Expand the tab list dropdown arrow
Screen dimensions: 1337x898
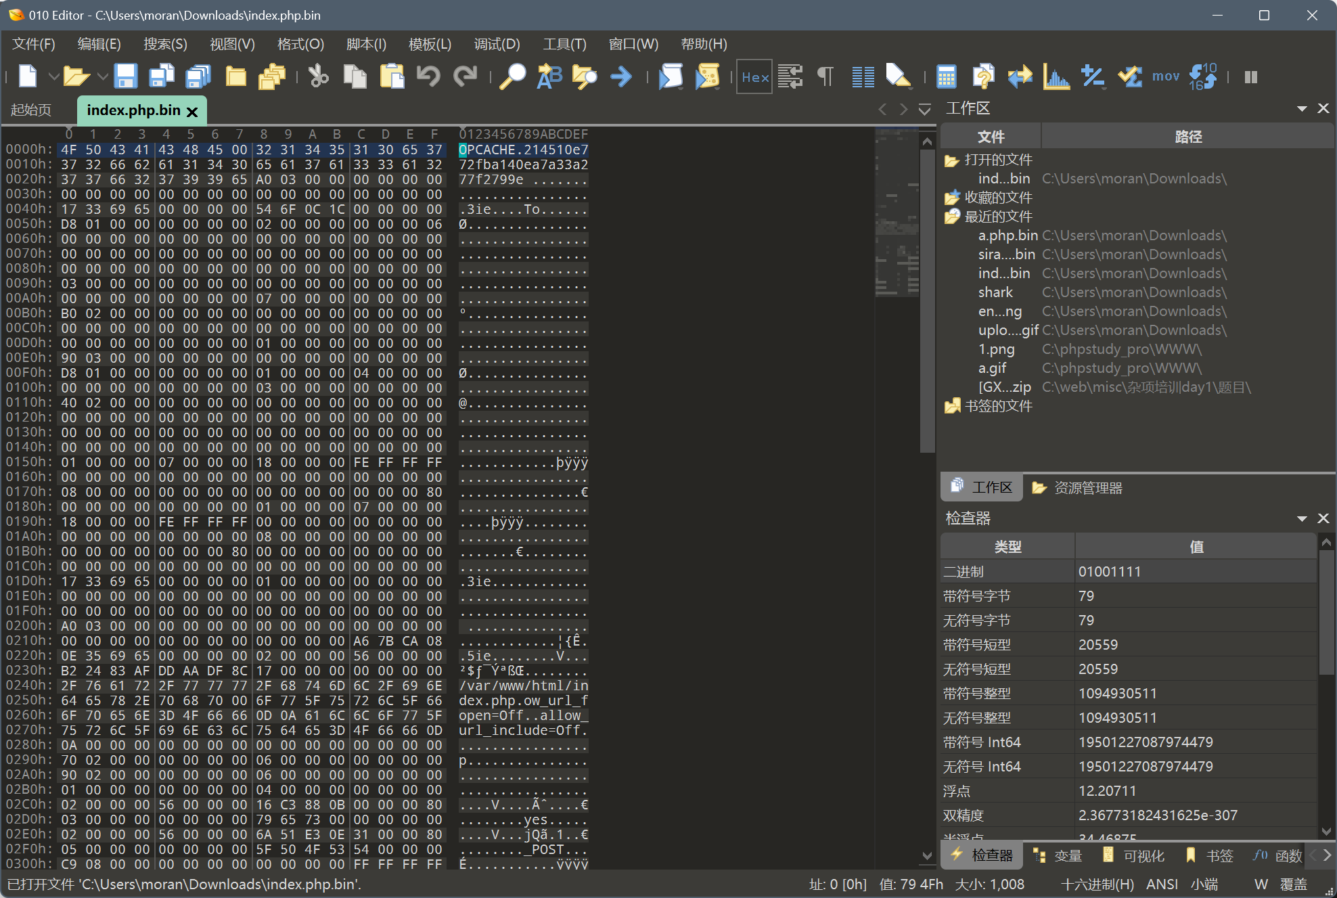pos(924,110)
